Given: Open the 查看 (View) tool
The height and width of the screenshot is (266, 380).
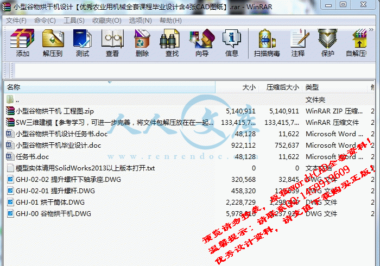Looking at the screenshot, I should tap(112, 39).
